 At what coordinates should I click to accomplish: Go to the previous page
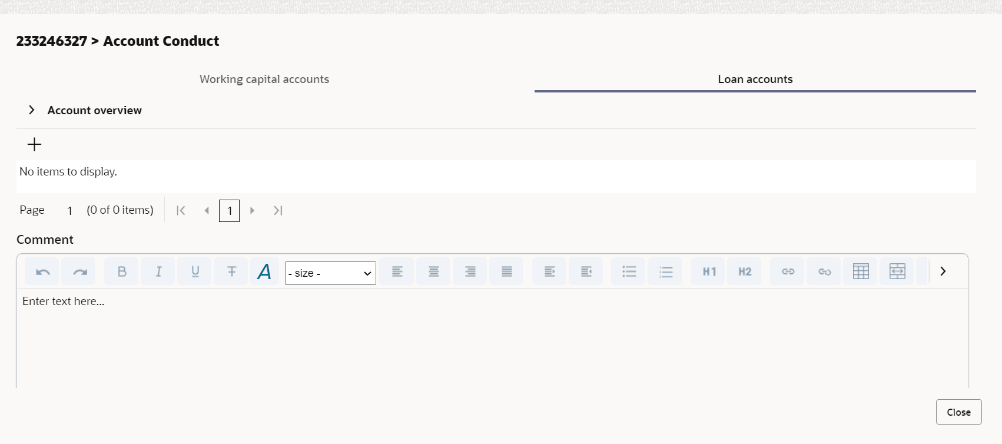(207, 210)
